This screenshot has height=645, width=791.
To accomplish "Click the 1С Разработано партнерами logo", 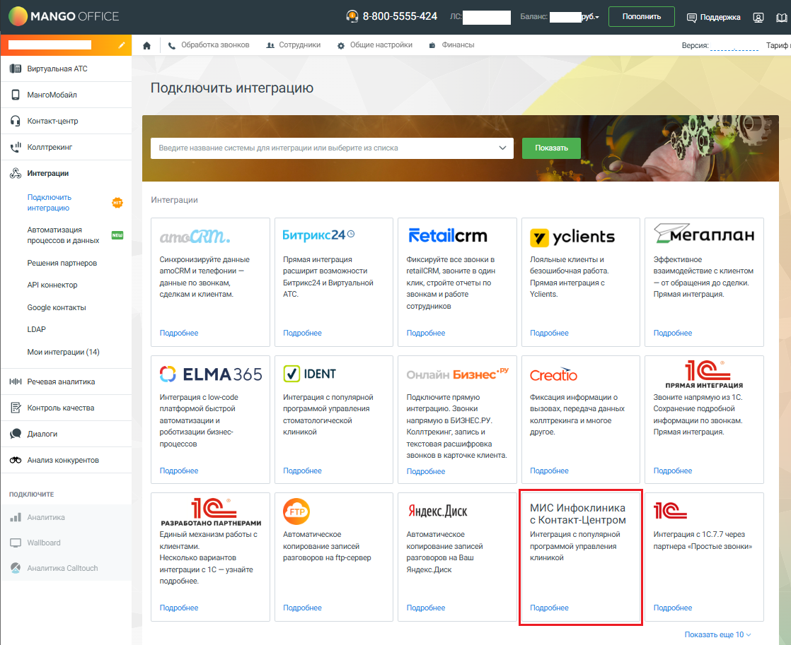I will tap(211, 512).
